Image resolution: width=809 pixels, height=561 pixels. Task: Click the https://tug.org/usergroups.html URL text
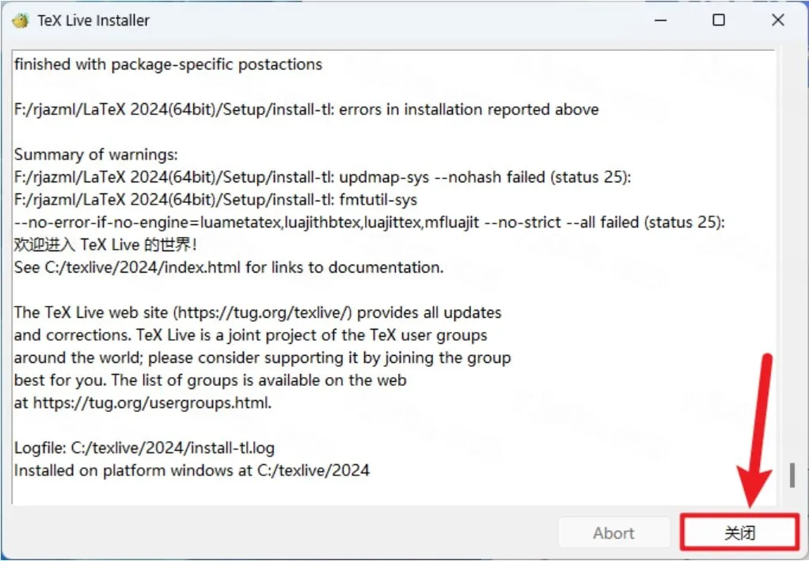pos(152,403)
